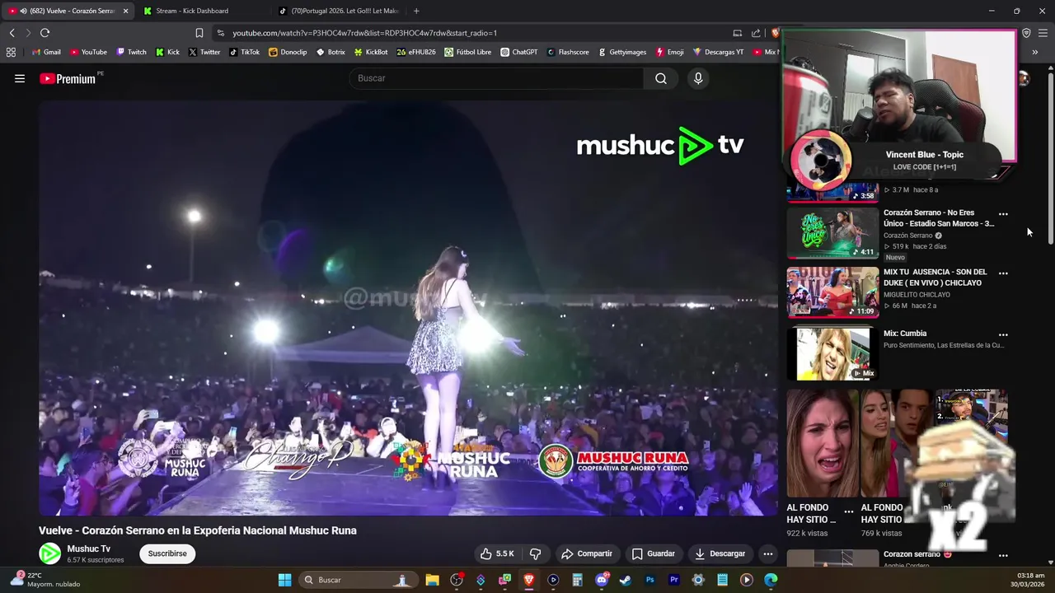The width and height of the screenshot is (1055, 593).
Task: Click the video player to pause
Action: (408, 309)
